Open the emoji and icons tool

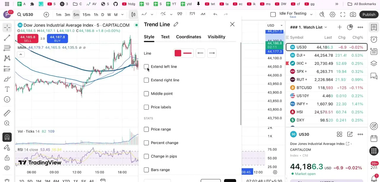point(7,100)
